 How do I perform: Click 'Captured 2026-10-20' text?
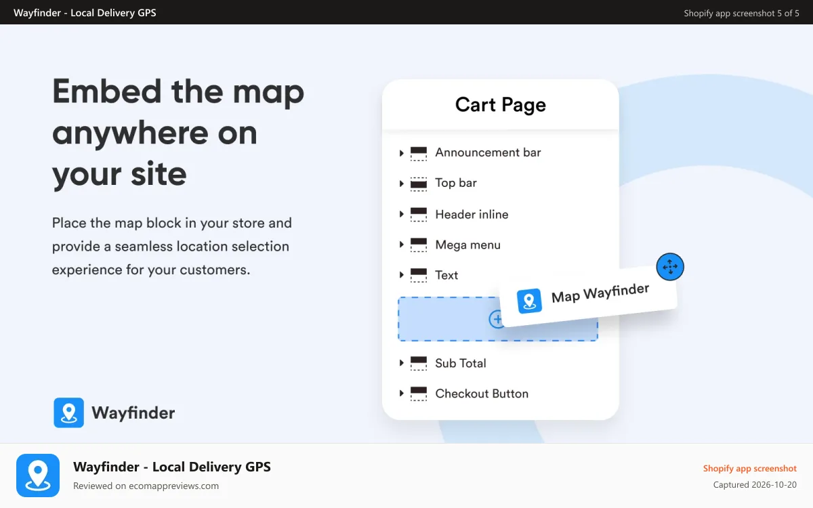(755, 485)
